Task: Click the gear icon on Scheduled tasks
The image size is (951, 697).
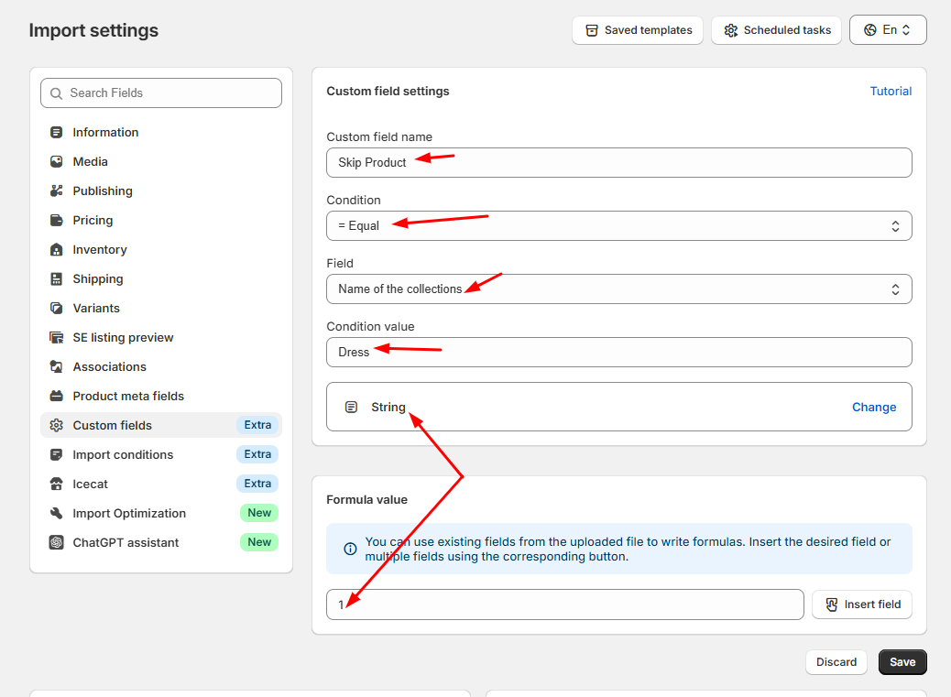Action: 731,30
